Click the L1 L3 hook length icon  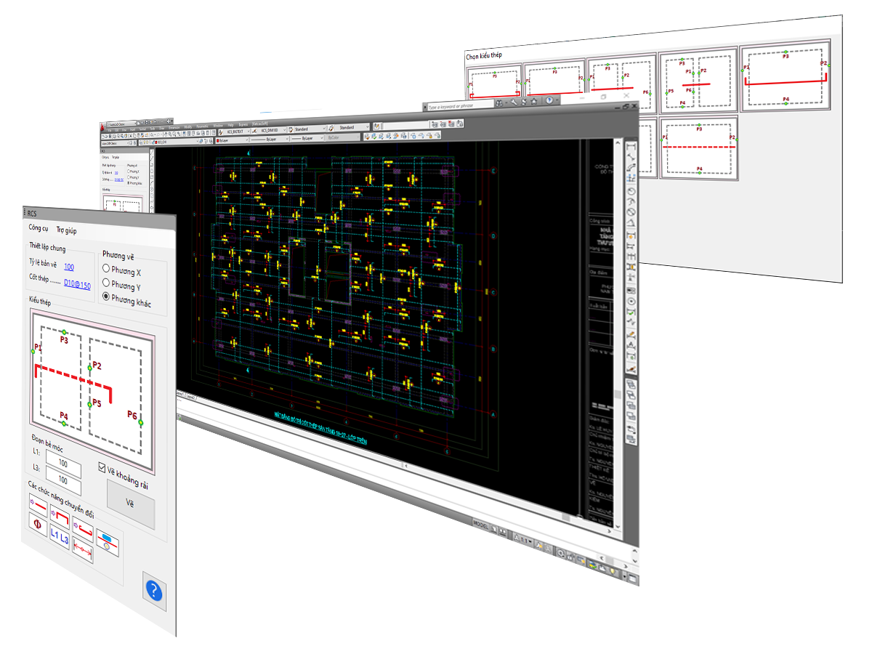(x=60, y=537)
